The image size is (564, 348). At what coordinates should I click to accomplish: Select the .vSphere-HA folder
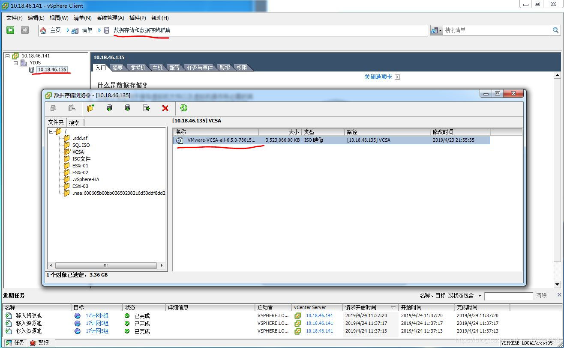coord(86,179)
